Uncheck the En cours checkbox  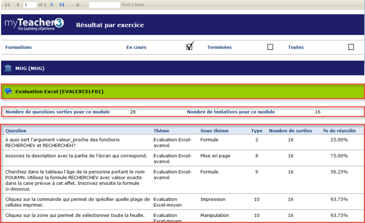pos(189,47)
